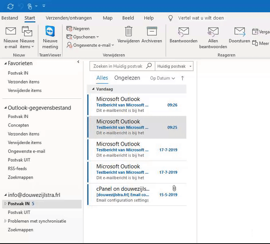Open the Meer reply options
Viewport: 270px width, 244px height.
(x=261, y=43)
